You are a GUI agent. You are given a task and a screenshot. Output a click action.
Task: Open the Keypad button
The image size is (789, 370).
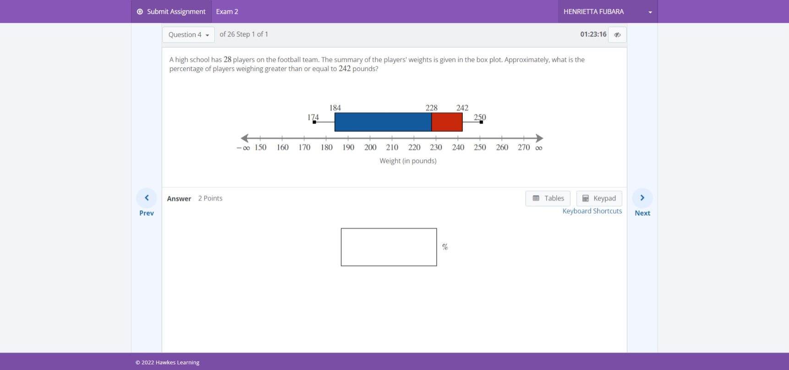(x=599, y=198)
